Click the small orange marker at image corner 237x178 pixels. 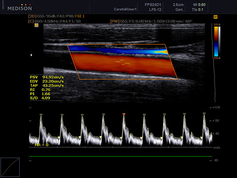(x=37, y=25)
